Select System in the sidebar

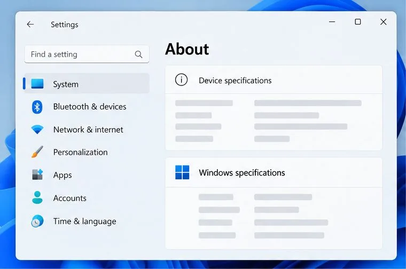[86, 84]
